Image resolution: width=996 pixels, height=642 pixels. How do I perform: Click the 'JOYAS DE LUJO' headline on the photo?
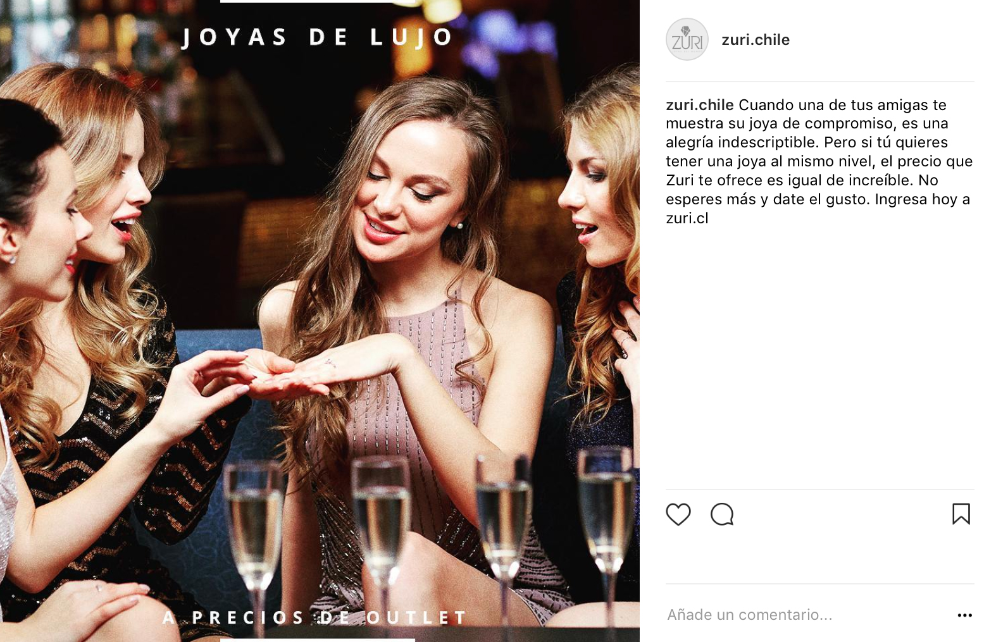[x=317, y=37]
